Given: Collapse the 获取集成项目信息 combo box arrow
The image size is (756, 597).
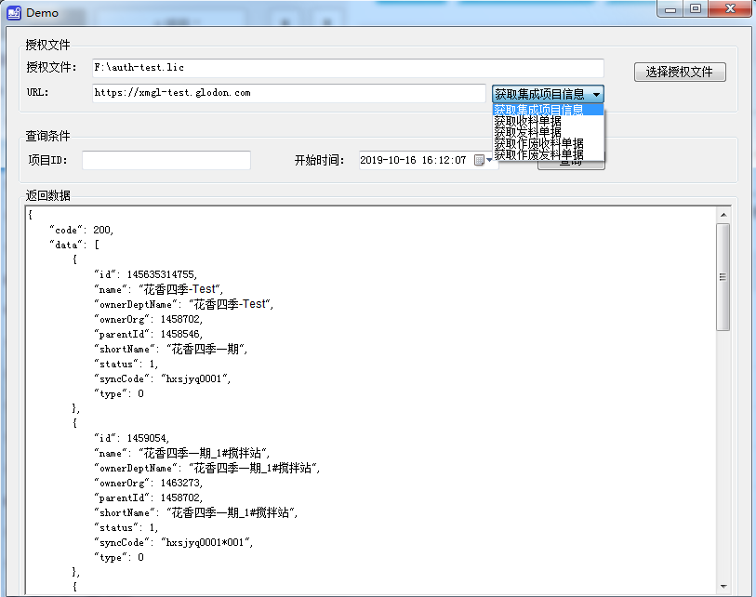Looking at the screenshot, I should pyautogui.click(x=596, y=94).
